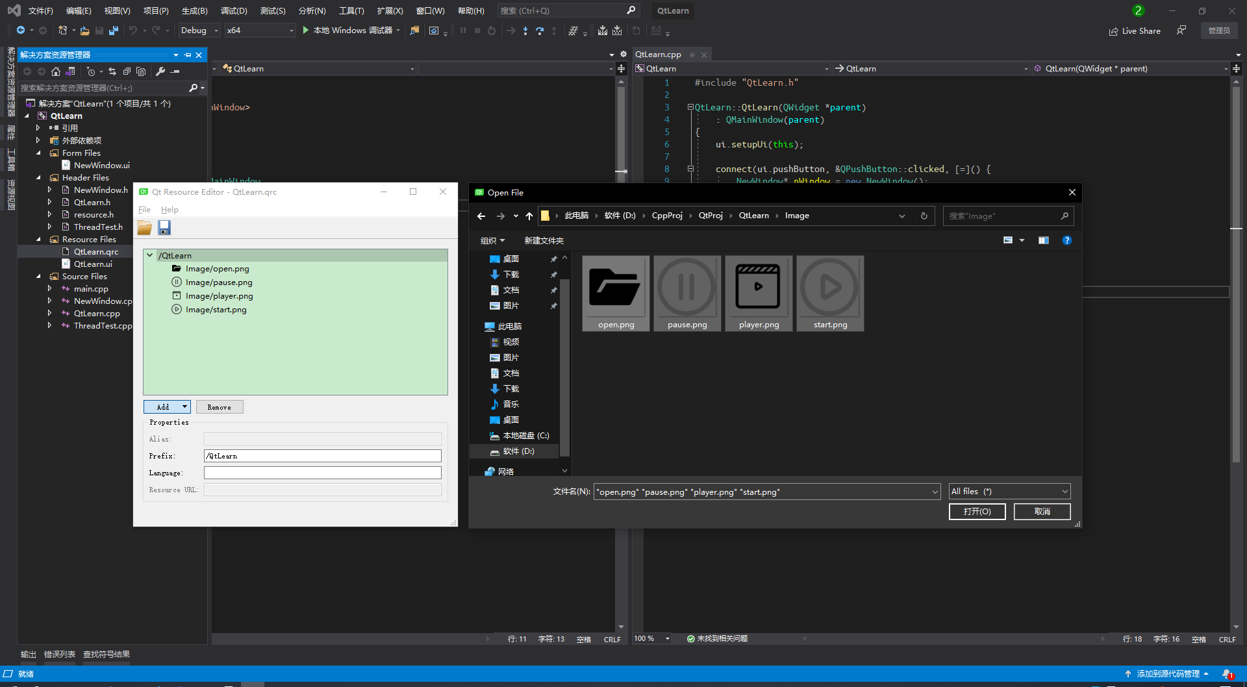
Task: Collapse the /QtLearn prefix node
Action: [x=150, y=256]
